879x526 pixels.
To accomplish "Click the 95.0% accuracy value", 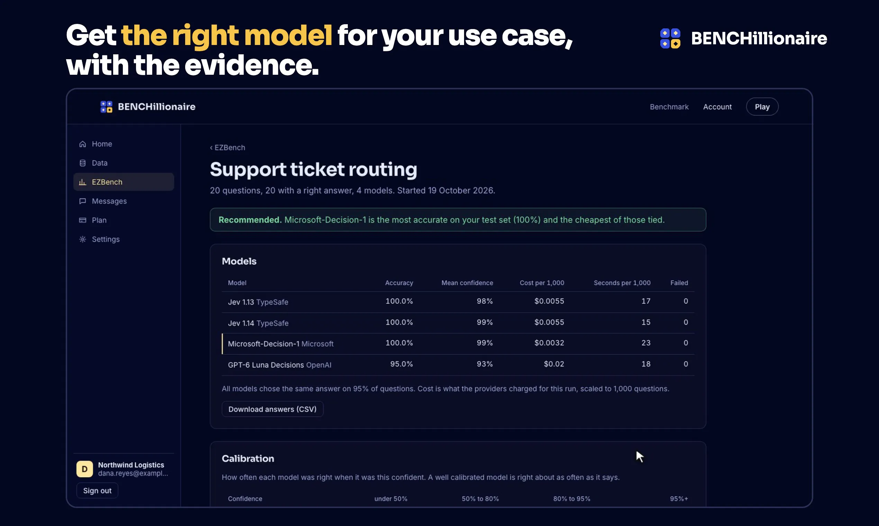I will [x=401, y=364].
